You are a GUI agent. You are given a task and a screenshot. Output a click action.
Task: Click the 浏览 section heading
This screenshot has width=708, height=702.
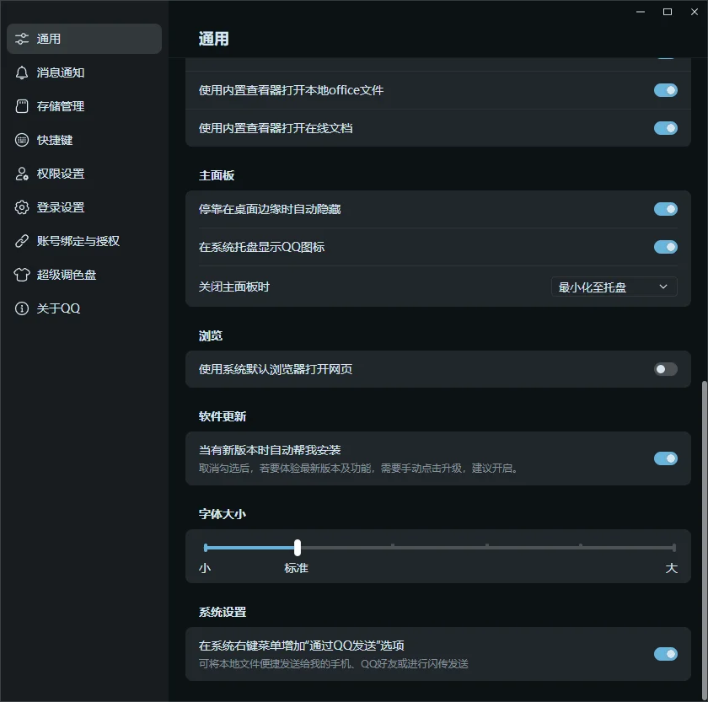[x=211, y=336]
